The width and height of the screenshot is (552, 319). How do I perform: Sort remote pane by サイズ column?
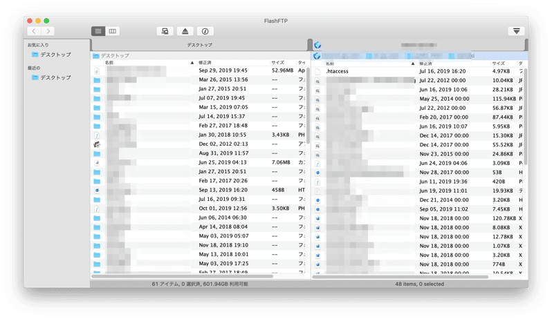tap(498, 64)
